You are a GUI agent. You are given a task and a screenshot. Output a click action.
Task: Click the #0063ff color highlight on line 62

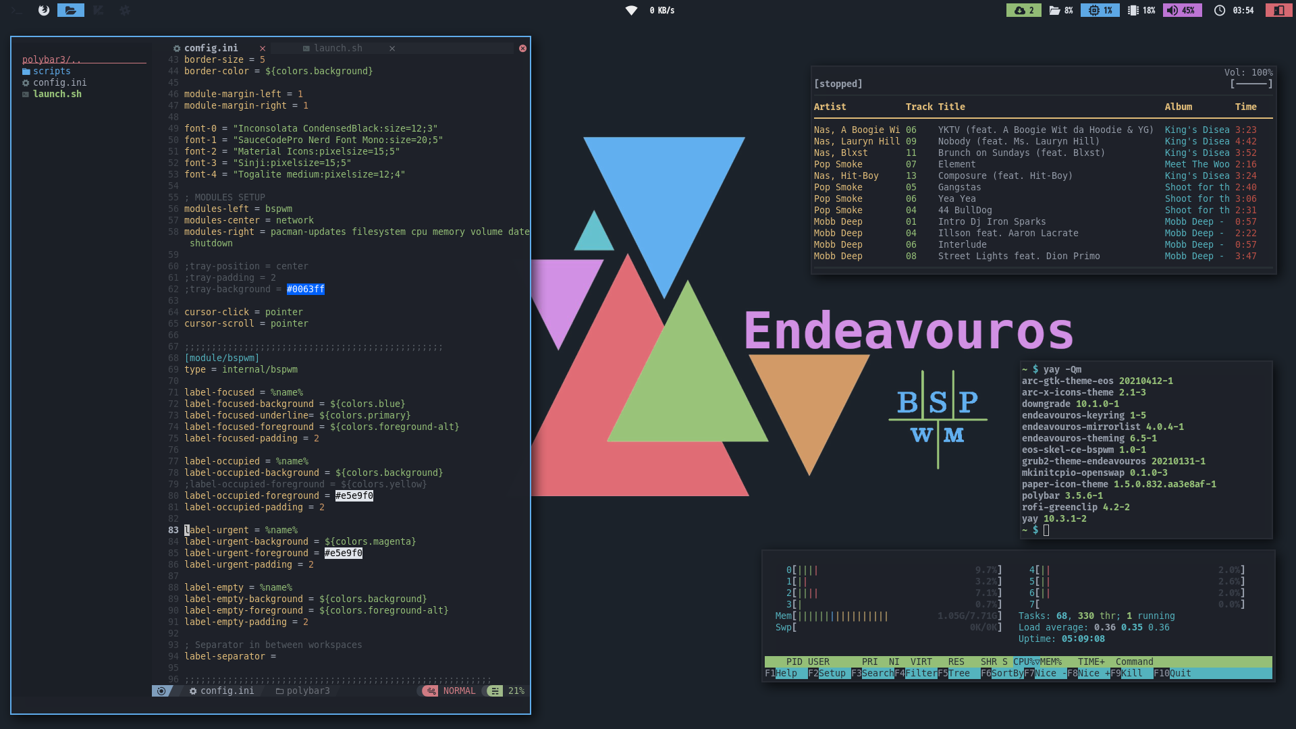tap(306, 289)
